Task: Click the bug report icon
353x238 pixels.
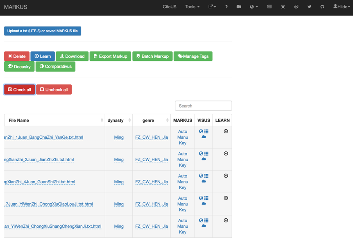Action: 283,7
